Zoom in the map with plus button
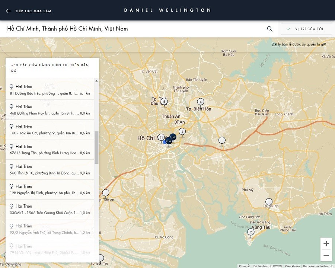The height and width of the screenshot is (268, 335). (326, 244)
